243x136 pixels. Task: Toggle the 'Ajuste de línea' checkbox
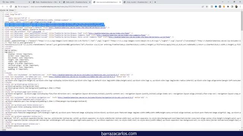(15, 10)
